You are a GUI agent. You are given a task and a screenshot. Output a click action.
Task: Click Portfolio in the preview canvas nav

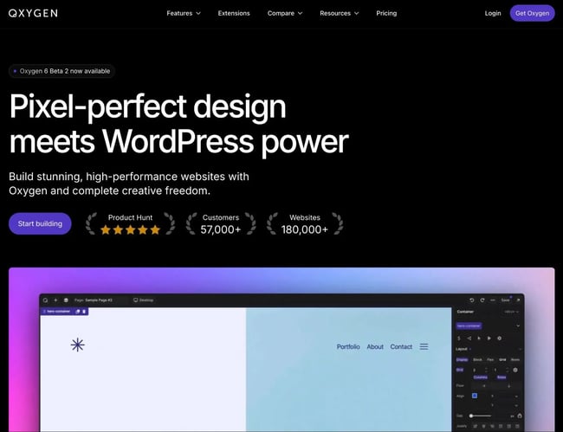[348, 346]
